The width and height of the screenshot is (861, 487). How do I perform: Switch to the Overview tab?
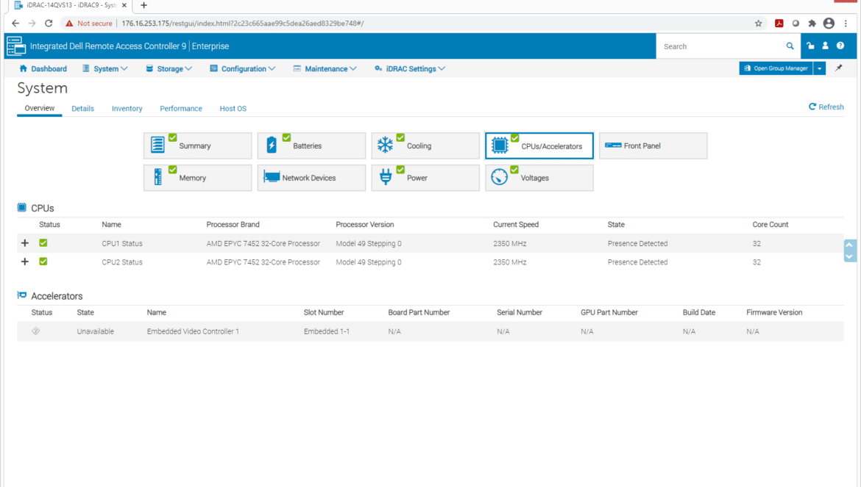point(40,108)
